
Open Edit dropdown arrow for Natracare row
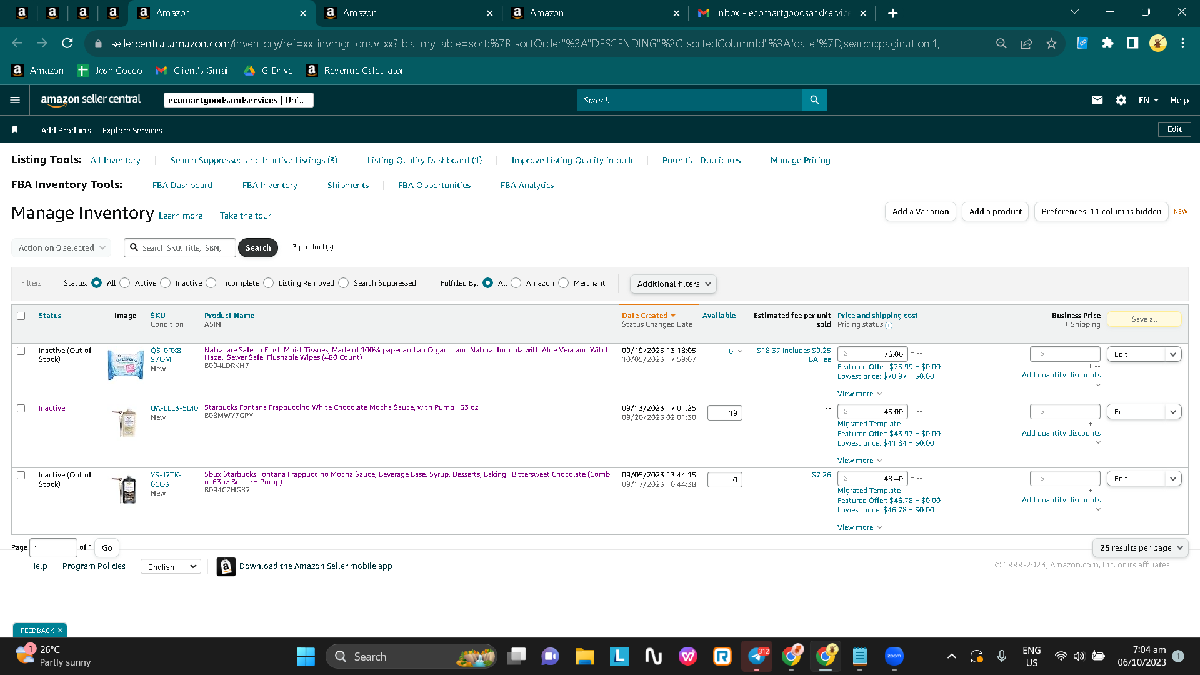pyautogui.click(x=1173, y=354)
